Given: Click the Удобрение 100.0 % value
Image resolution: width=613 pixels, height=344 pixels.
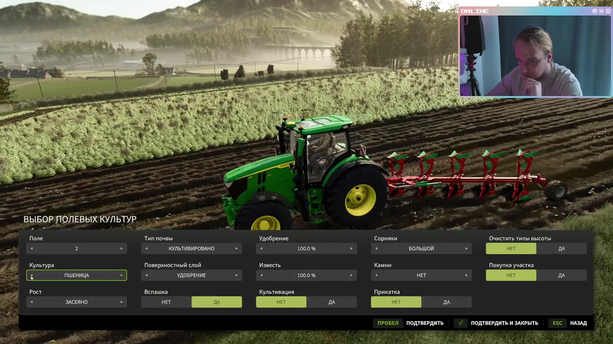Looking at the screenshot, I should (x=306, y=248).
